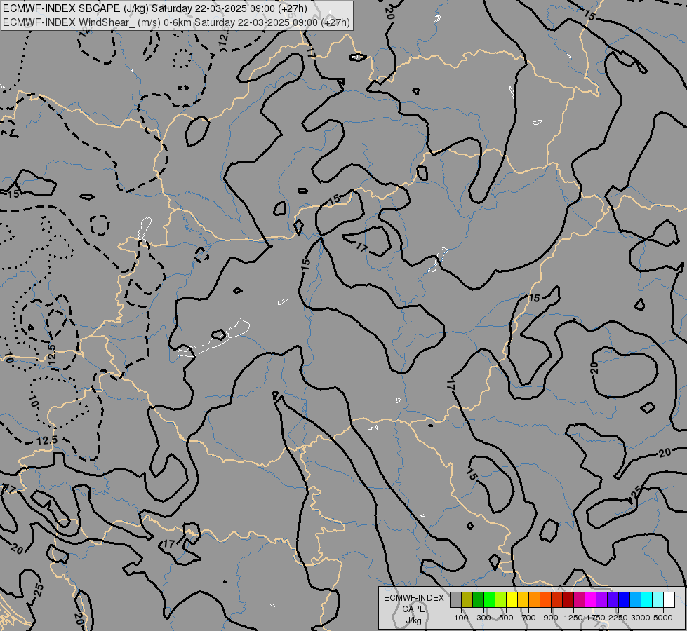Click the WindShear 0-6km title line
Viewport: 687px width, 631px height.
click(176, 22)
